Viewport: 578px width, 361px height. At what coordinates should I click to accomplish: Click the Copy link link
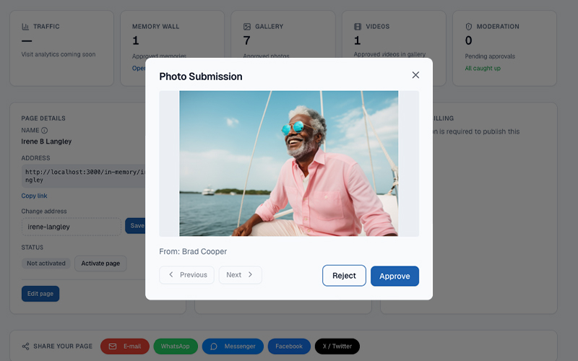[34, 196]
